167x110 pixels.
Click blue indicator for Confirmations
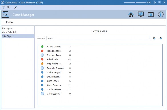tap(42, 89)
